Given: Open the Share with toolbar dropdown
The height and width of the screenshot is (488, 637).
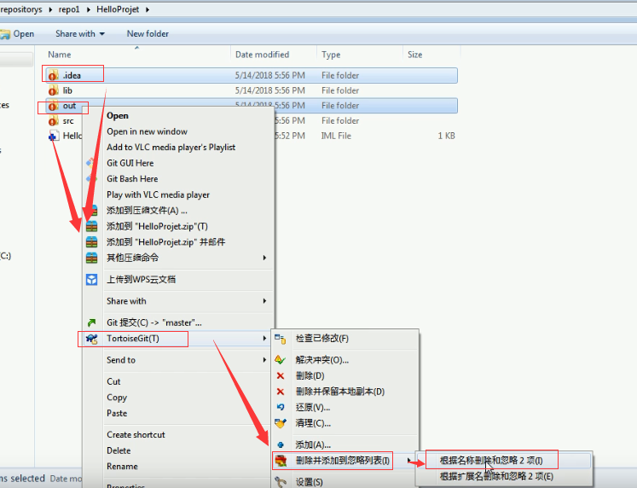Looking at the screenshot, I should pyautogui.click(x=80, y=34).
